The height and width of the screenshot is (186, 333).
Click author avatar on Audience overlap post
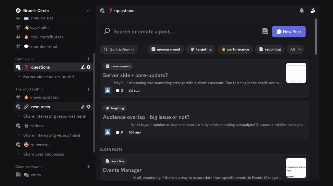coord(108,132)
